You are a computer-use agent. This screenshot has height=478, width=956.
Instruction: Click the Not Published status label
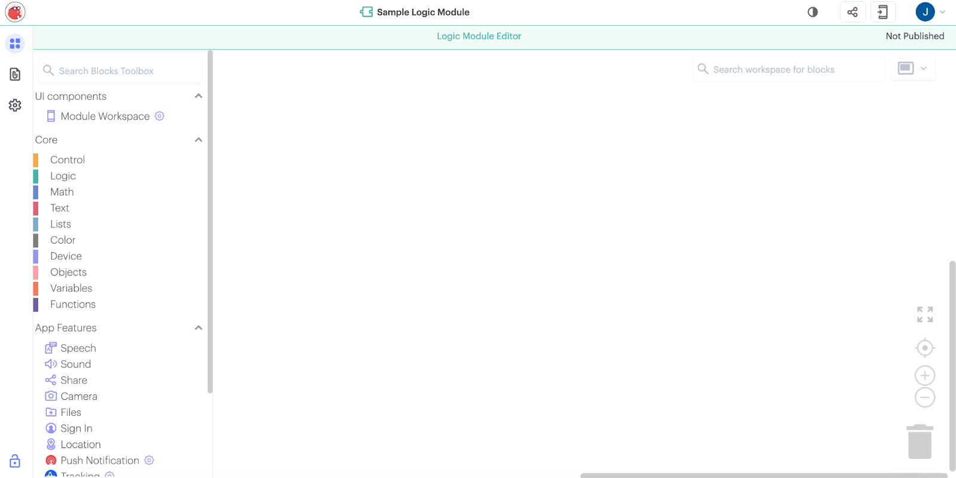915,36
